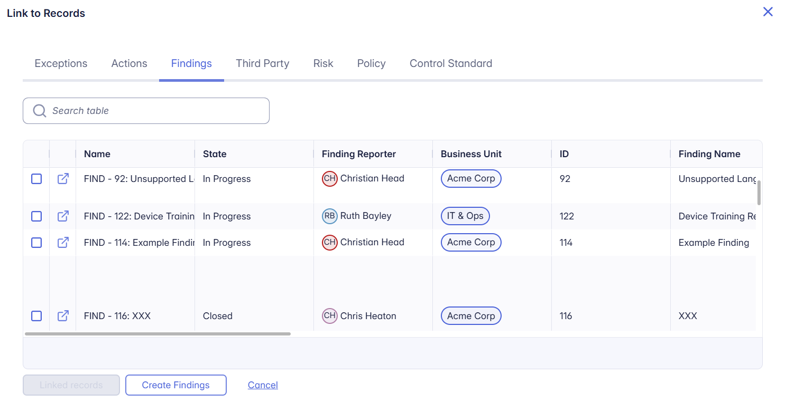786x403 pixels.
Task: Select the checkbox for FIND - 92
Action: [x=36, y=178]
